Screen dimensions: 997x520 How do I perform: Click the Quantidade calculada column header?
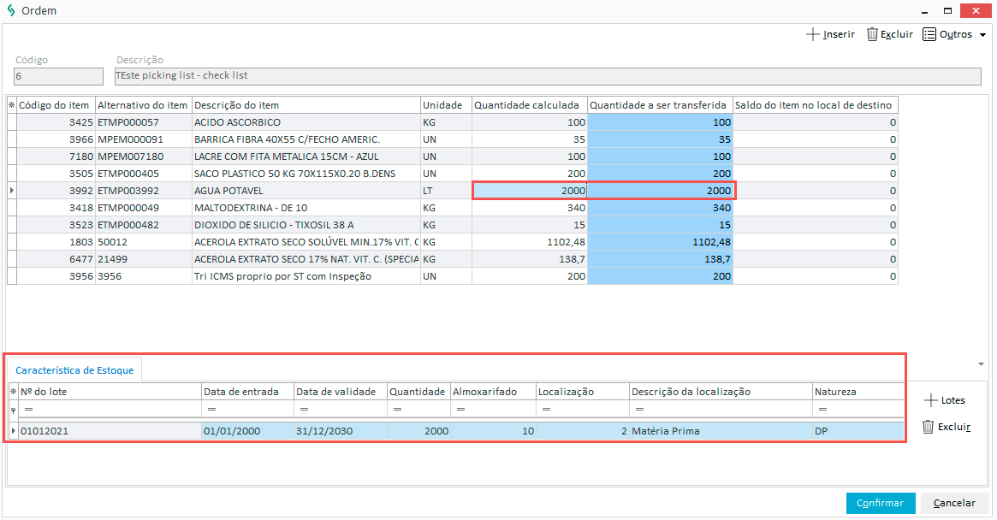(530, 105)
